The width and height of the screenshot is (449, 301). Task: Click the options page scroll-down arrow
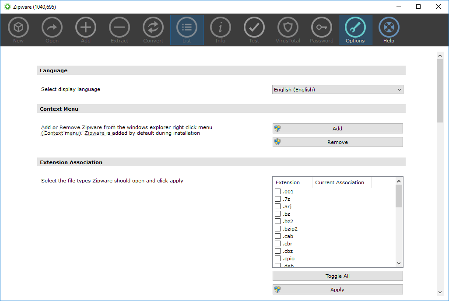440,292
